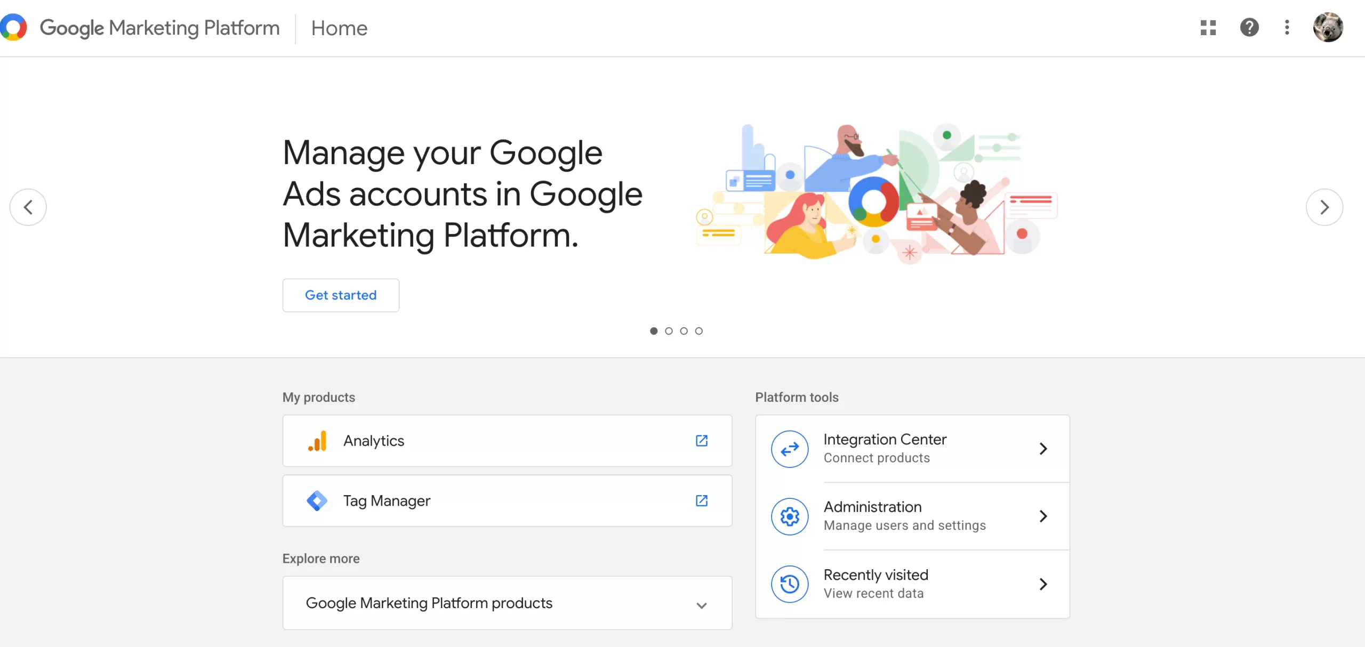Select the second carousel dot
The height and width of the screenshot is (647, 1365).
669,331
